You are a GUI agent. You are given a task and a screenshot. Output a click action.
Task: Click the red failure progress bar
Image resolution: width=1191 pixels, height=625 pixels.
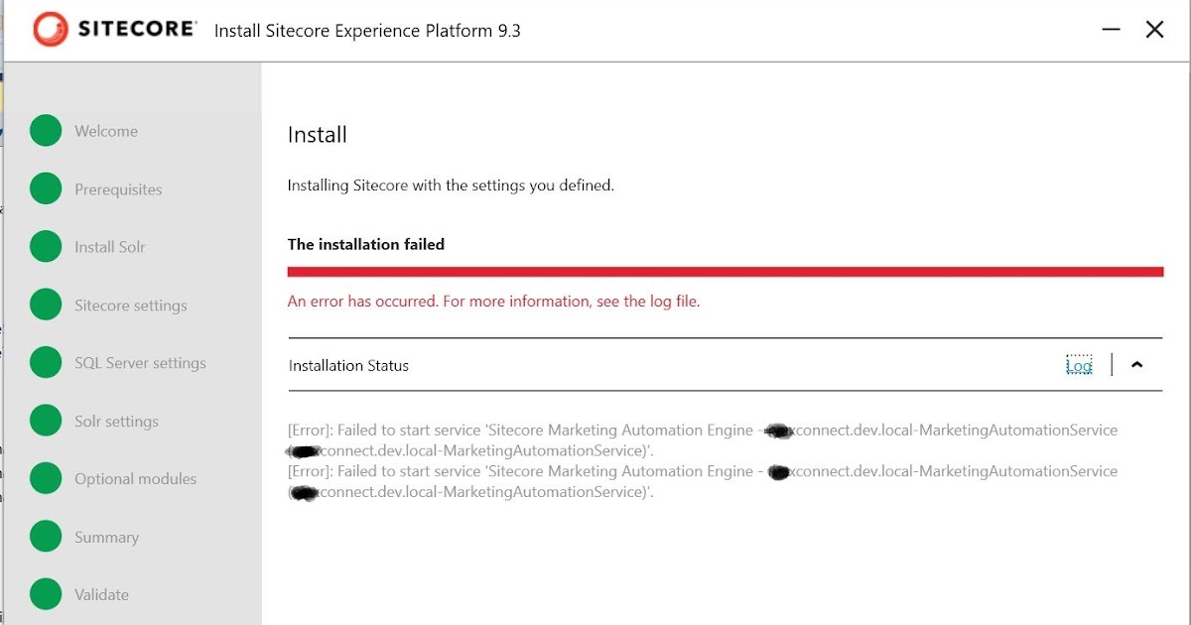tap(725, 270)
